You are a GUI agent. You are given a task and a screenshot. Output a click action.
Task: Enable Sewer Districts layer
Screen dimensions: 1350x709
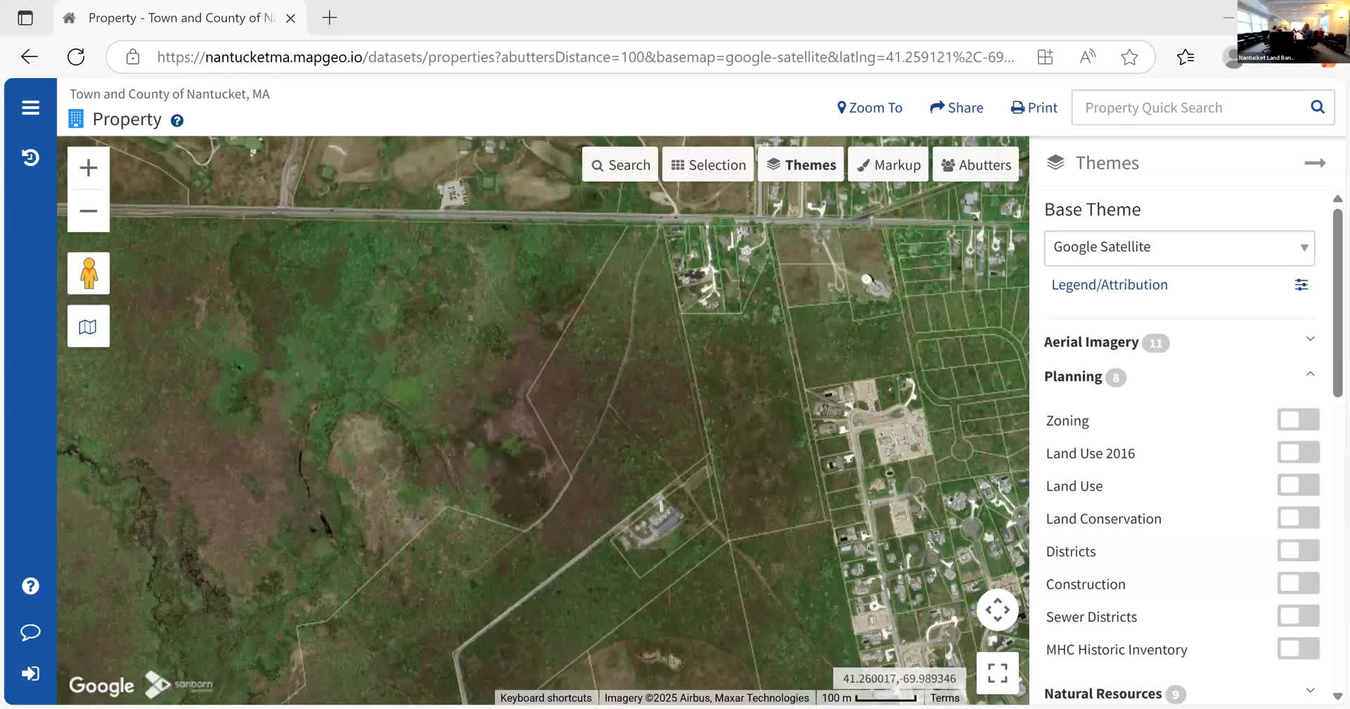click(1298, 616)
